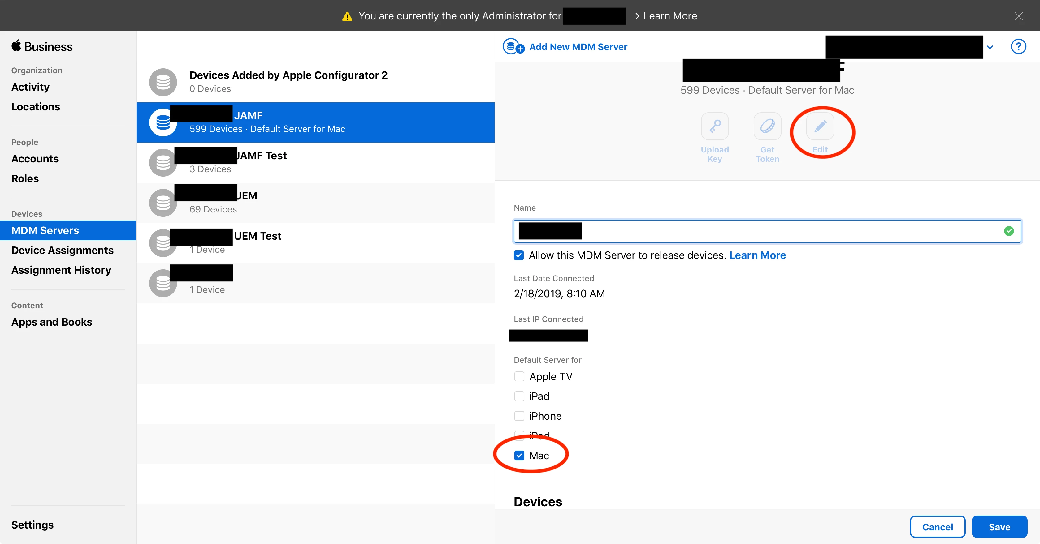
Task: Open Device Assignments in sidebar
Action: click(63, 250)
